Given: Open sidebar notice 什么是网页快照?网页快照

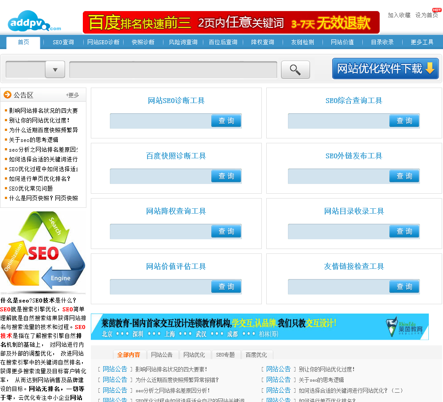Looking at the screenshot, I should tap(43, 198).
